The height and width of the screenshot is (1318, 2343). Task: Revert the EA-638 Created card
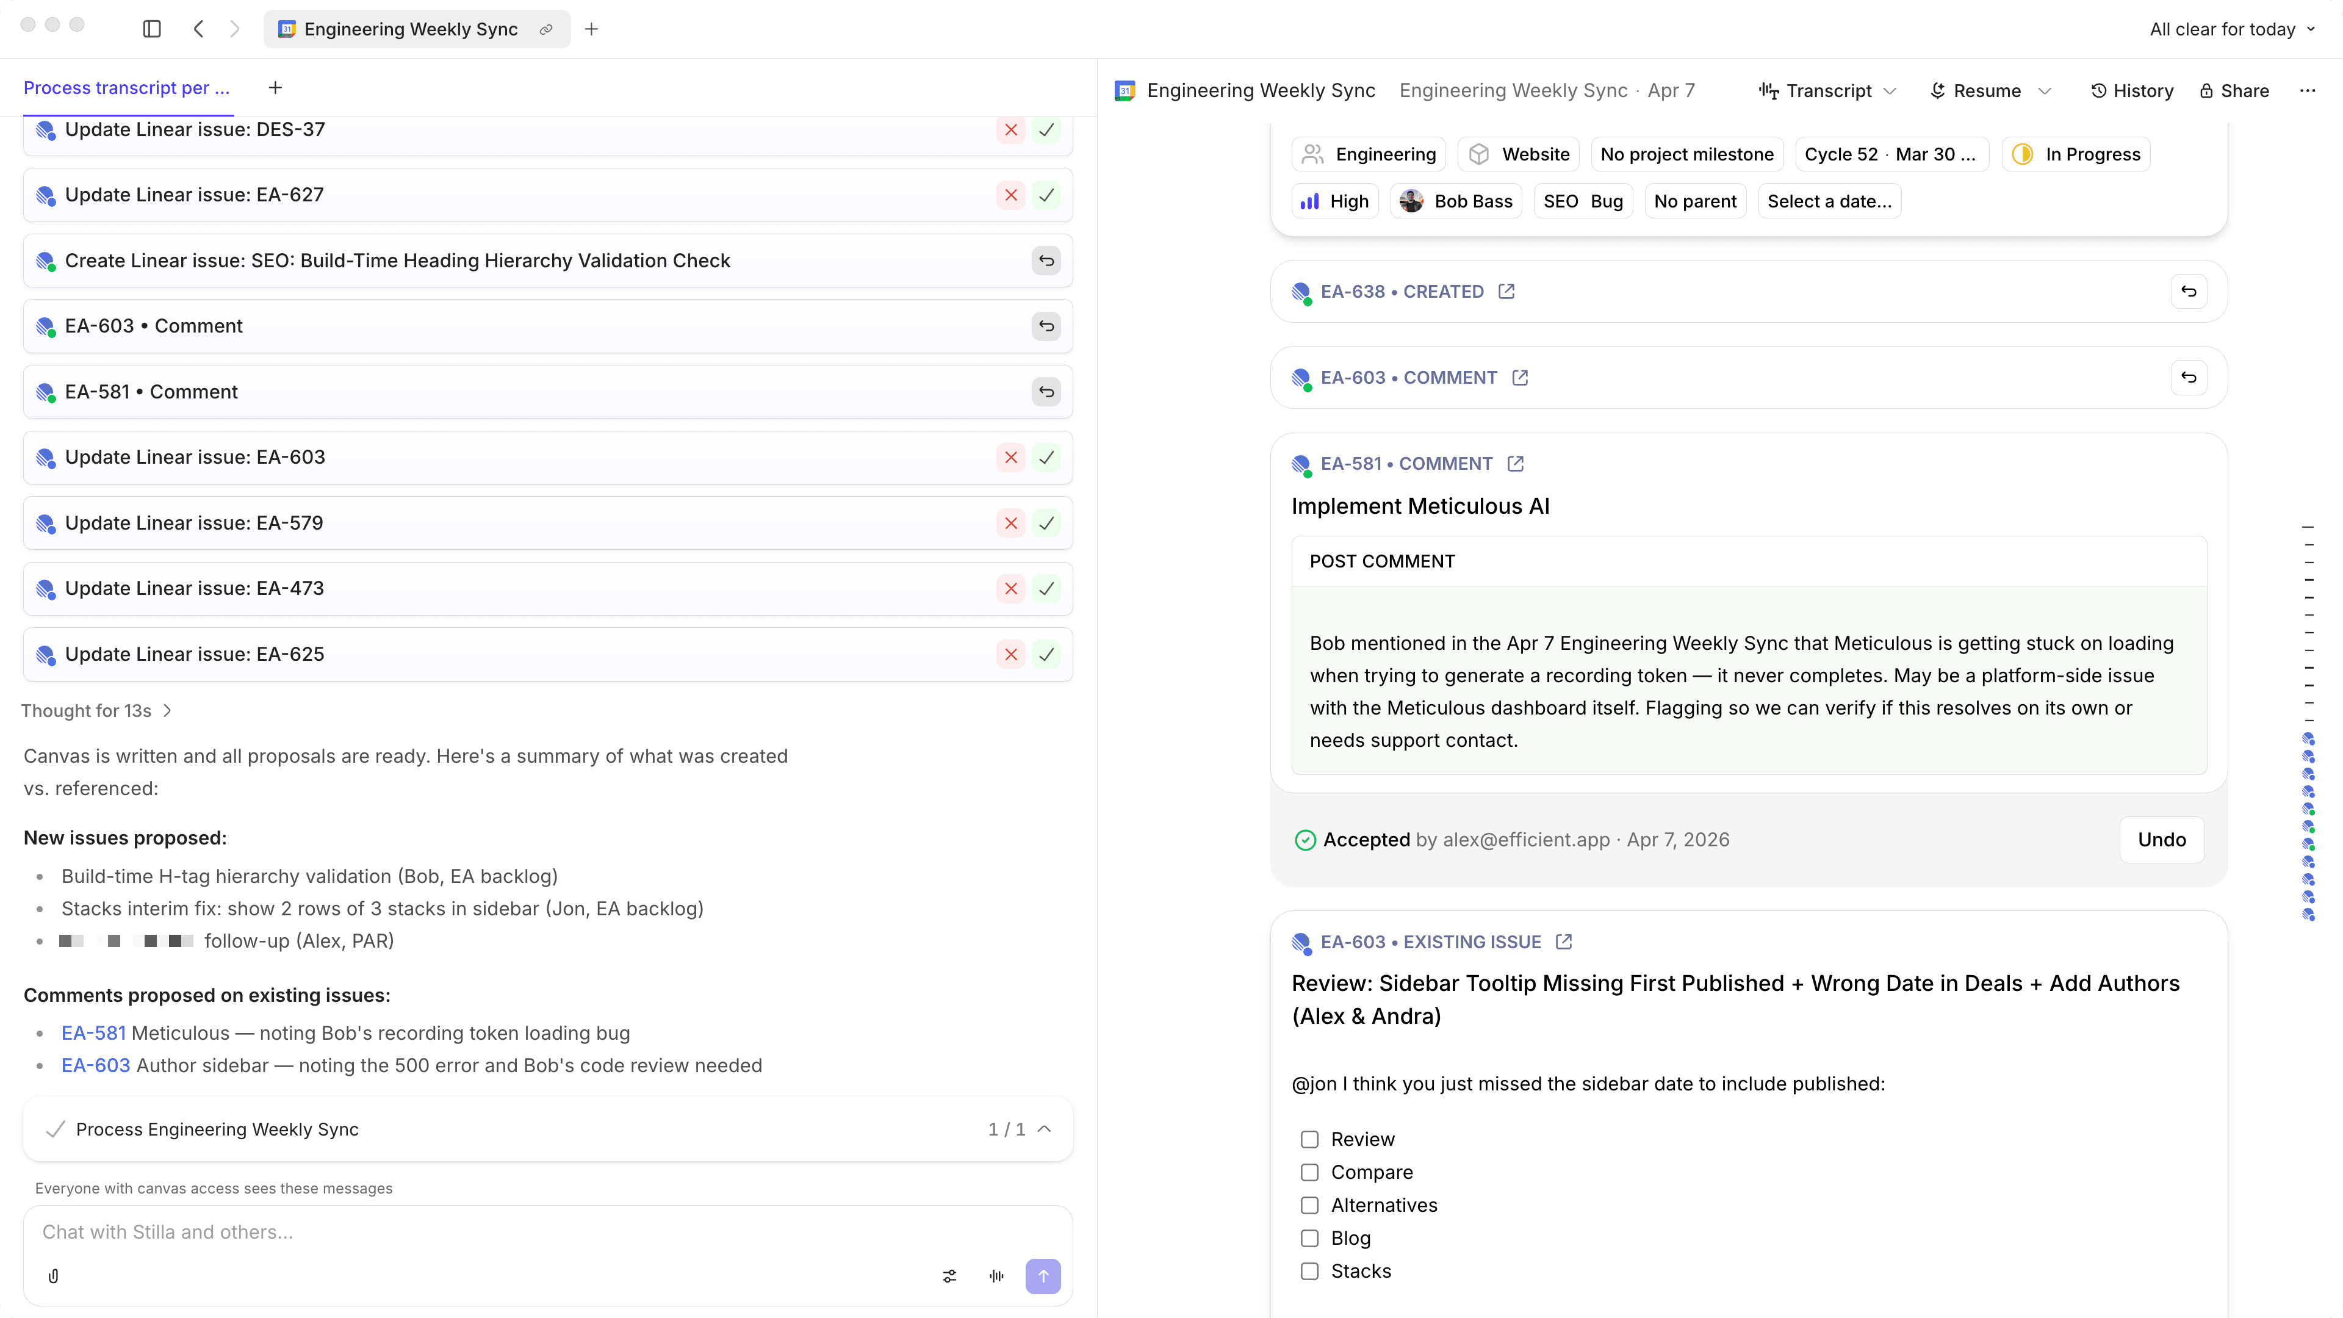click(2189, 291)
